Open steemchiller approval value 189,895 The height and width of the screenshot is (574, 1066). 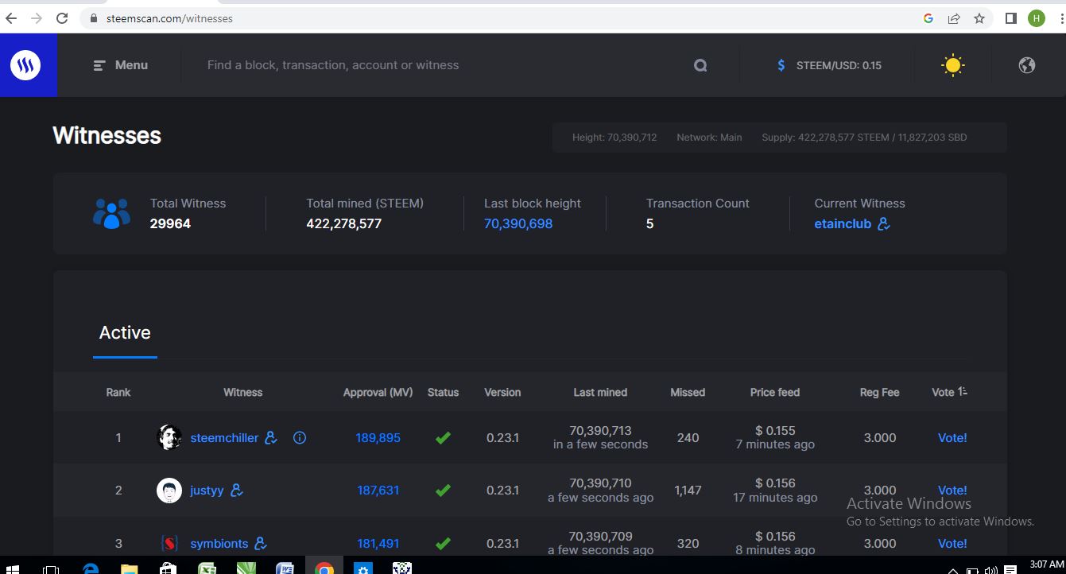pos(378,437)
